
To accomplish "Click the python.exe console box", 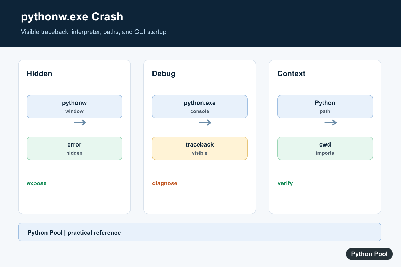I will [200, 107].
